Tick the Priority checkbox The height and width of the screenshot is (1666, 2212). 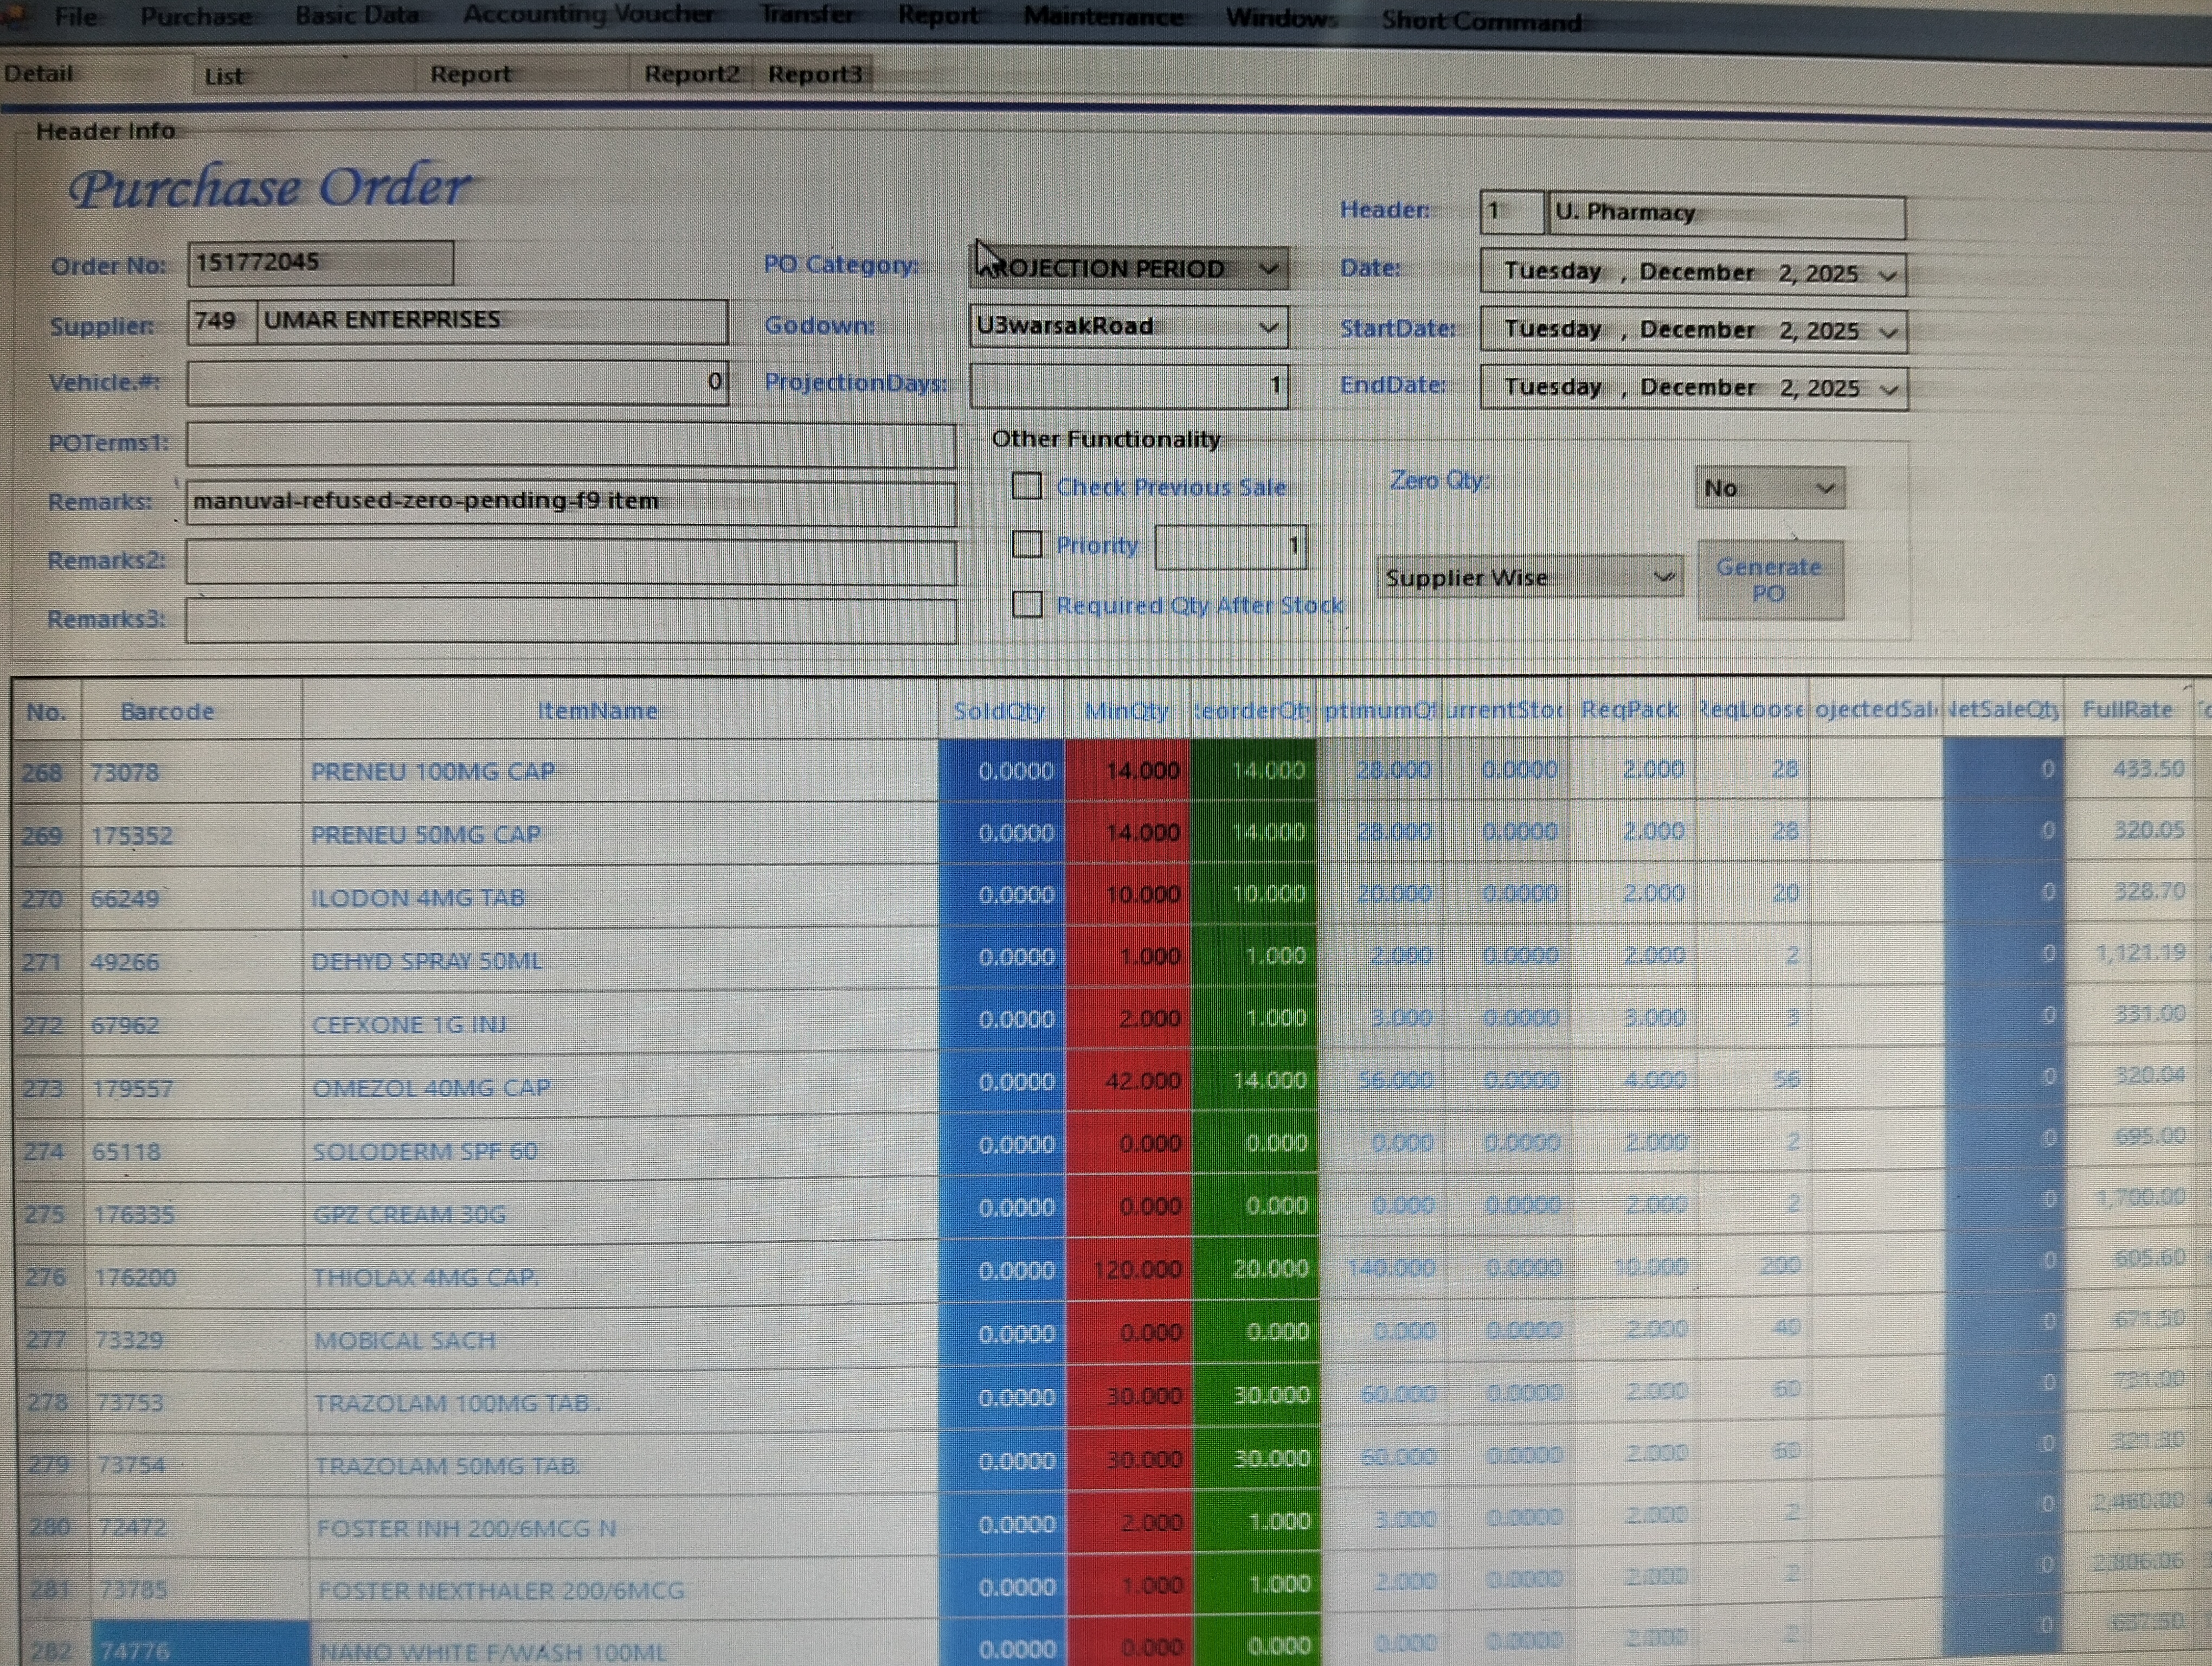(x=1027, y=545)
